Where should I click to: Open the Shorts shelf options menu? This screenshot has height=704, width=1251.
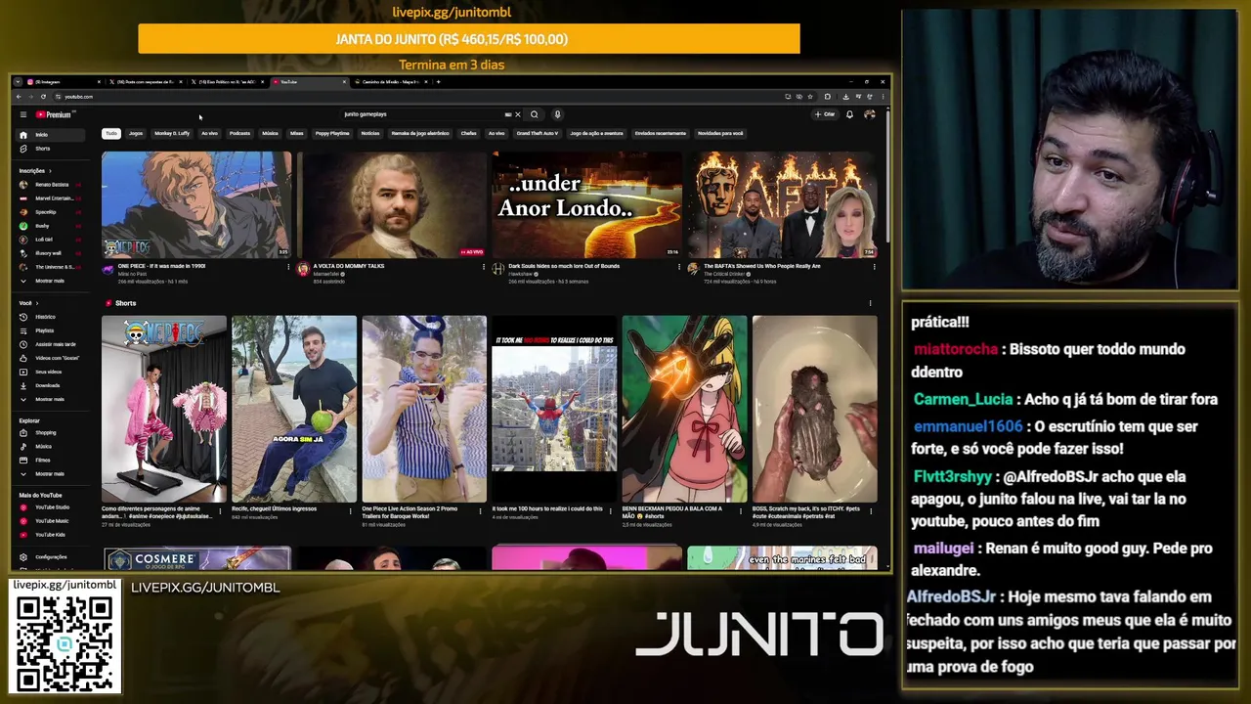point(870,303)
